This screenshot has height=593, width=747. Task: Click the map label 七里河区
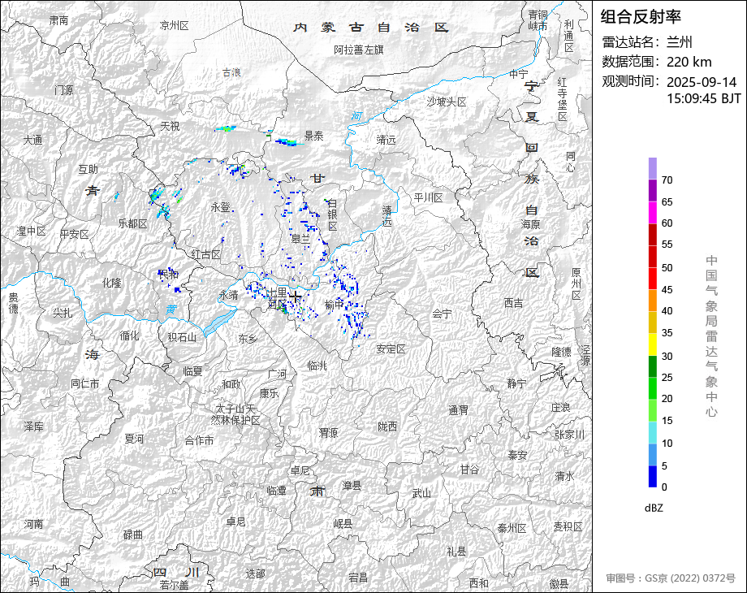[x=277, y=297]
